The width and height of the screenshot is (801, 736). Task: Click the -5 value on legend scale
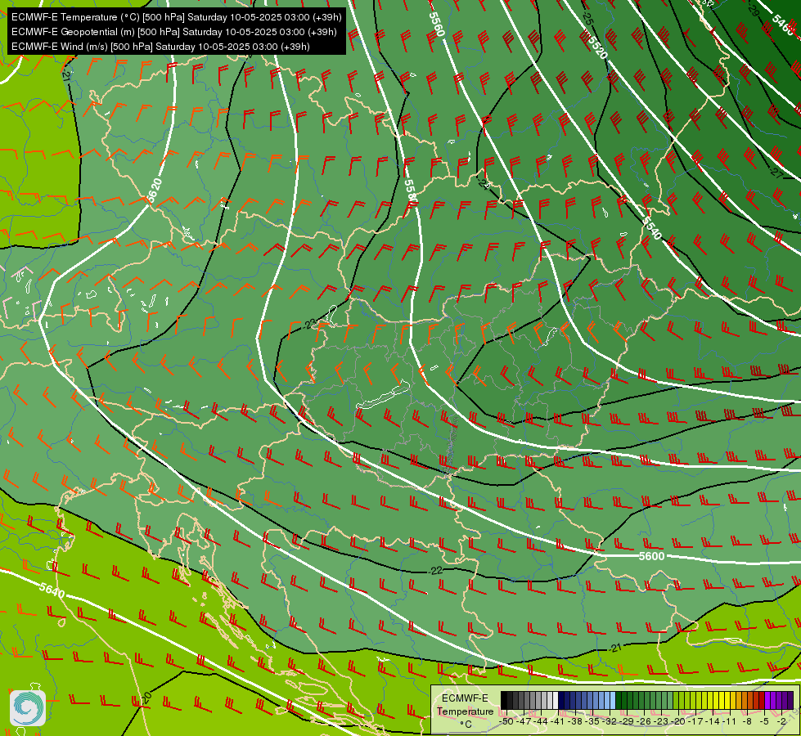pyautogui.click(x=765, y=722)
